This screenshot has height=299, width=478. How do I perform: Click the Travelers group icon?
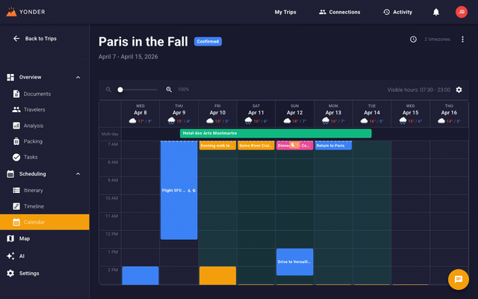coord(16,110)
